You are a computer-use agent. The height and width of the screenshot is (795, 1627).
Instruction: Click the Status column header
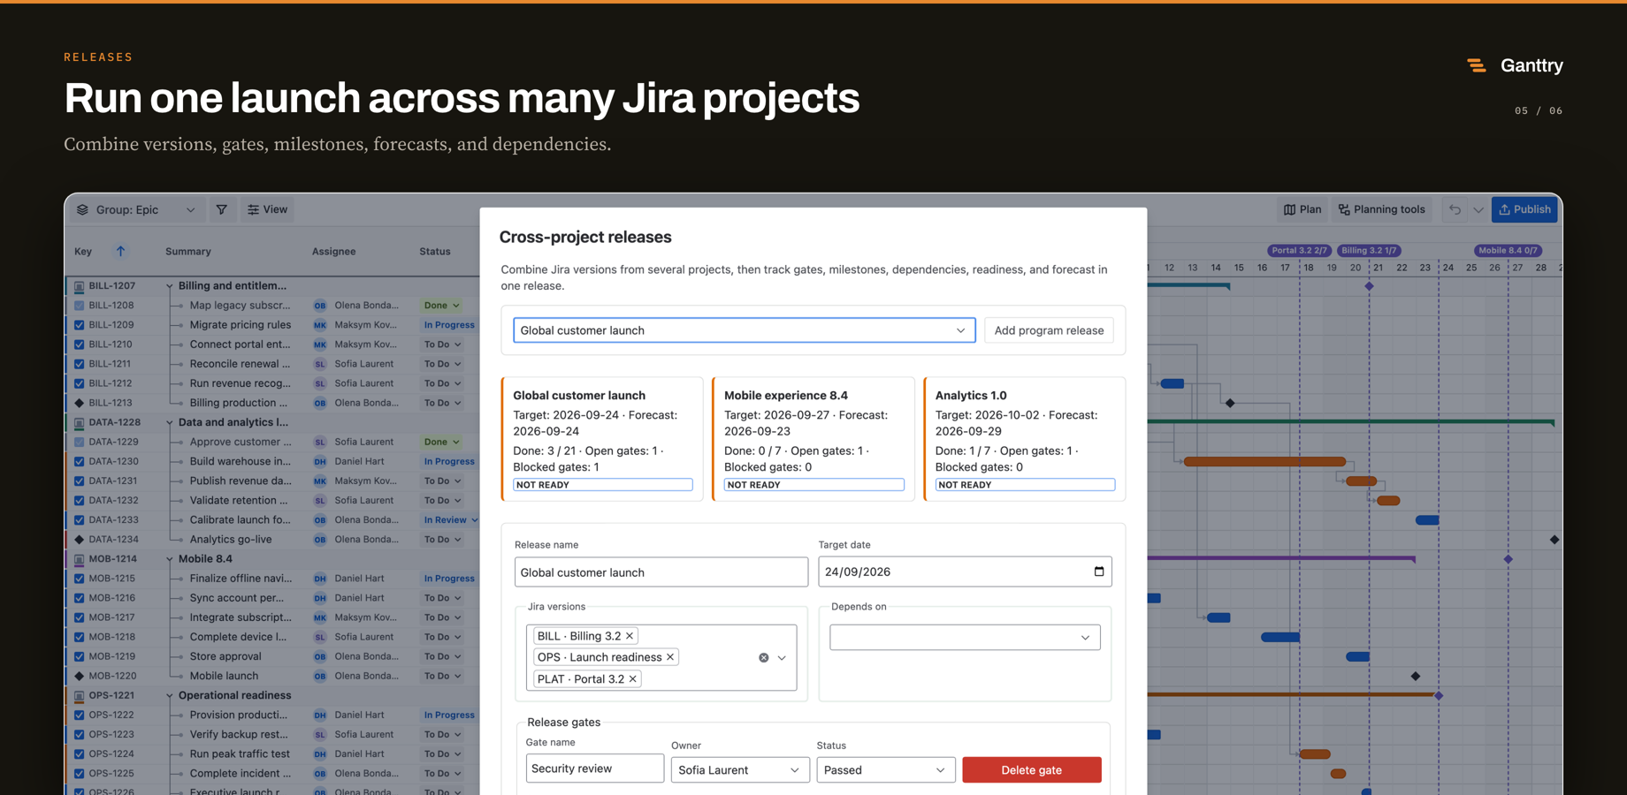click(434, 251)
